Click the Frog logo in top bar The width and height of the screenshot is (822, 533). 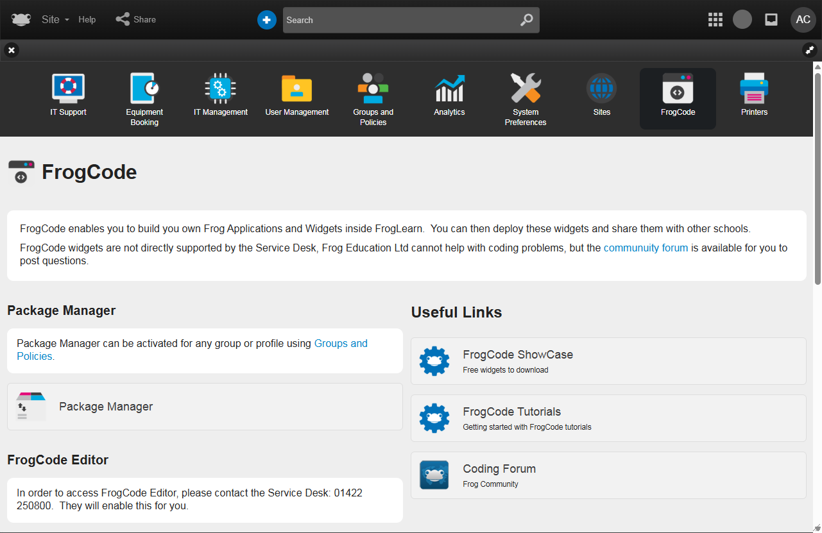pyautogui.click(x=21, y=20)
